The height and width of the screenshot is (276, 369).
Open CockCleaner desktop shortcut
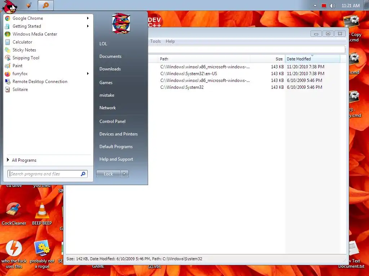tap(14, 213)
